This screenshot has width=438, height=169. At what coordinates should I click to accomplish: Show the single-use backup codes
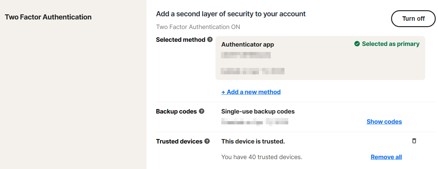384,121
